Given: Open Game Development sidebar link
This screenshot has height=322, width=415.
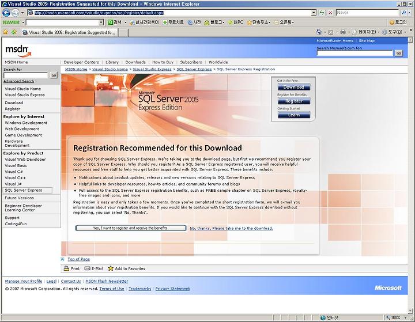Looking at the screenshot, I should 23,135.
